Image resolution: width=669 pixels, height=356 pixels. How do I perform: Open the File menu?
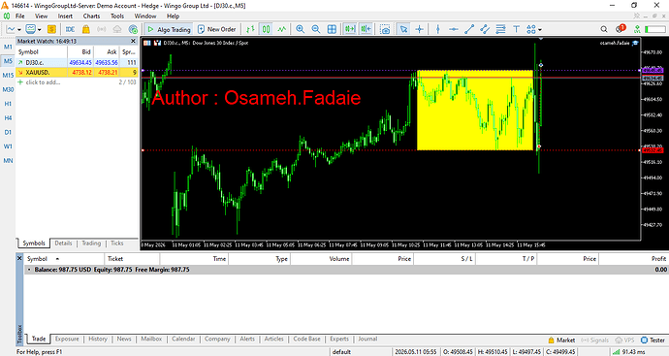tap(20, 16)
